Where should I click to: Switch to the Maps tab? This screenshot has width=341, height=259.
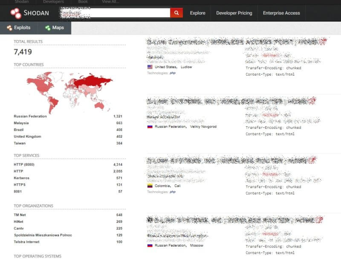54,28
